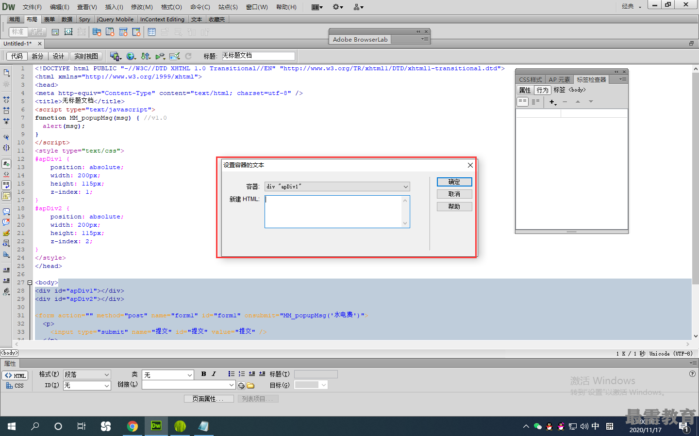Click the 页面属性 button
699x436 pixels.
pyautogui.click(x=209, y=399)
